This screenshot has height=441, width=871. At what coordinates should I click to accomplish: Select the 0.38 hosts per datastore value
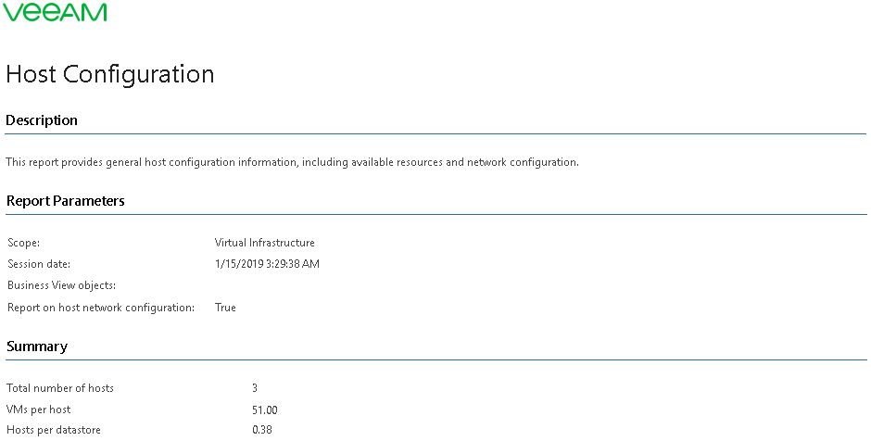262,430
